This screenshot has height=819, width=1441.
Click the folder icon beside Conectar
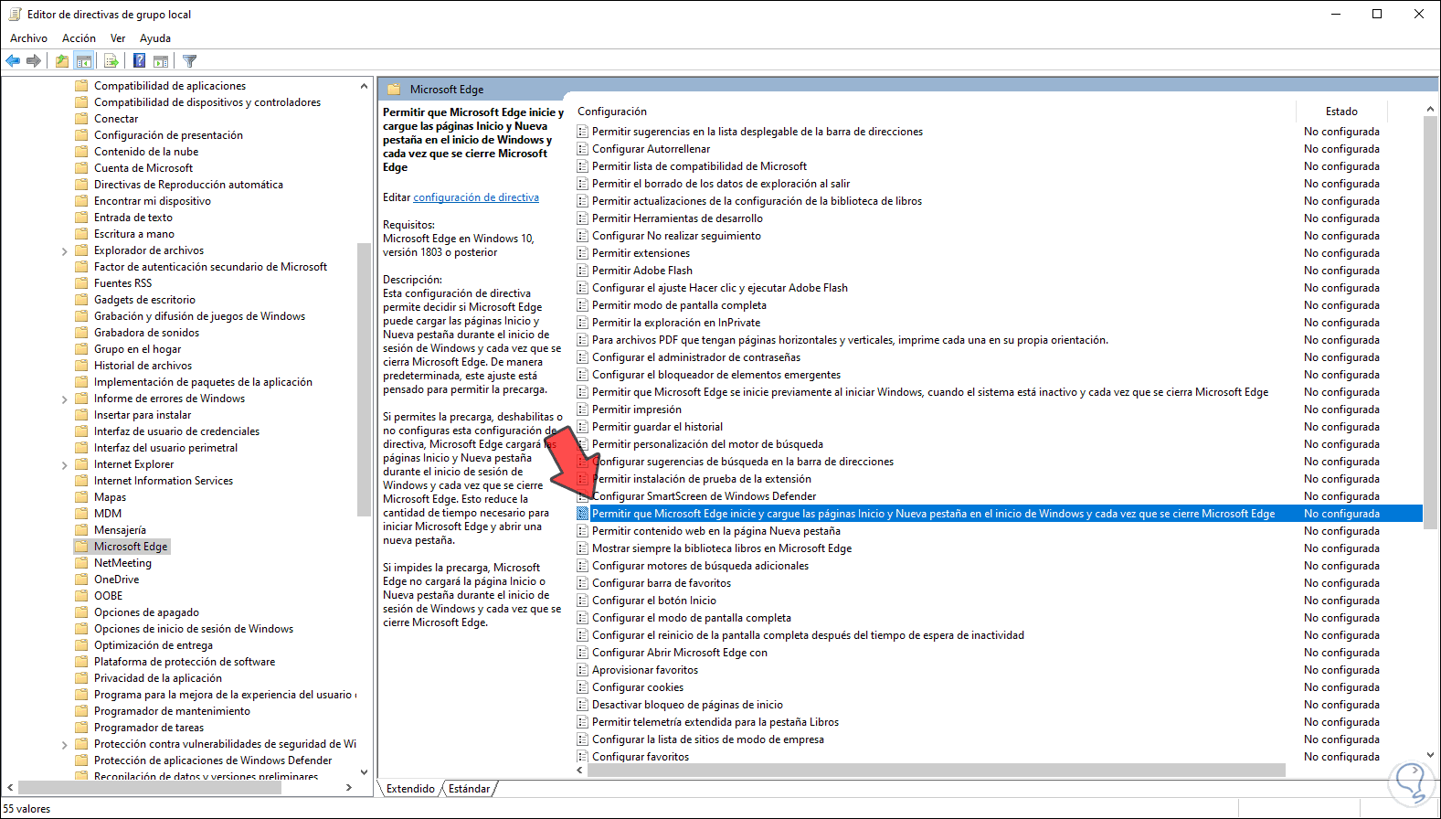click(x=81, y=119)
